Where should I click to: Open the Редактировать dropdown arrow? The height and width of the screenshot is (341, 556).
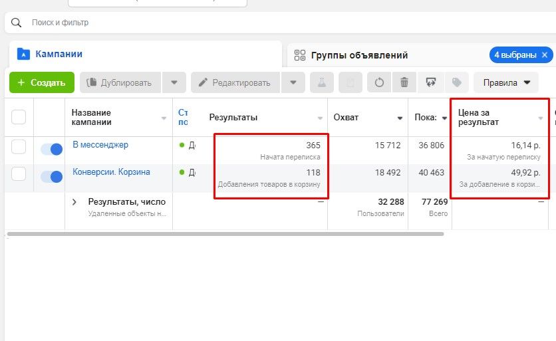[x=293, y=82]
